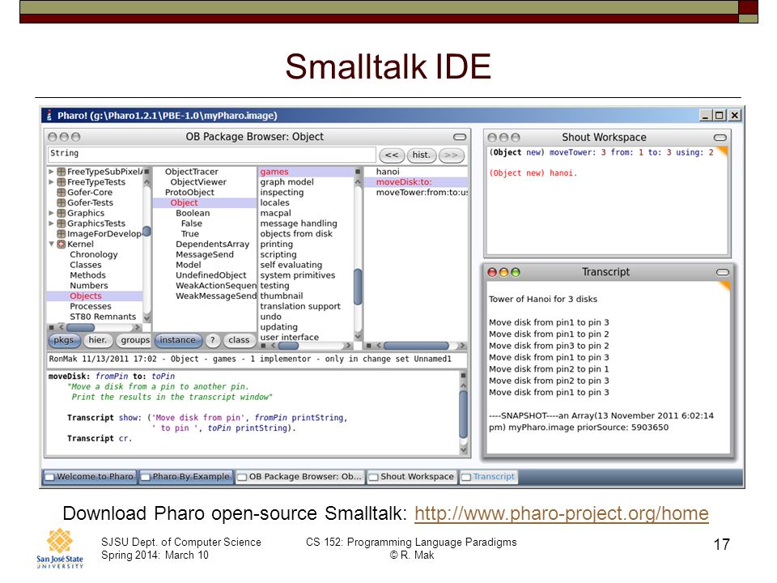
Task: Click the ? class comment button
Action: click(x=213, y=340)
